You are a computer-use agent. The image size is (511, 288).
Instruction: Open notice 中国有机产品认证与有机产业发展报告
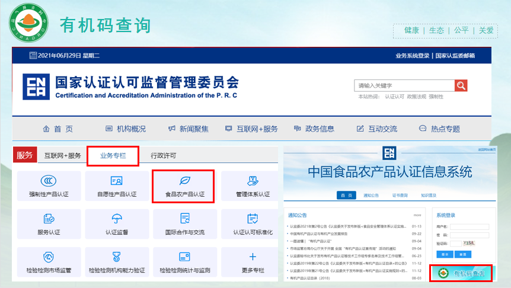click(x=319, y=233)
